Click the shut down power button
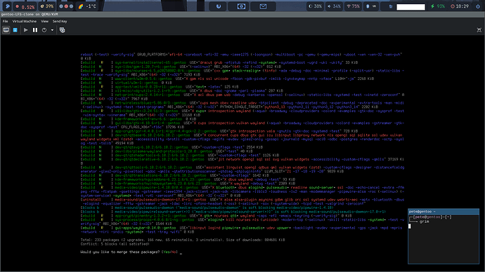485x272 pixels. pyautogui.click(x=44, y=30)
